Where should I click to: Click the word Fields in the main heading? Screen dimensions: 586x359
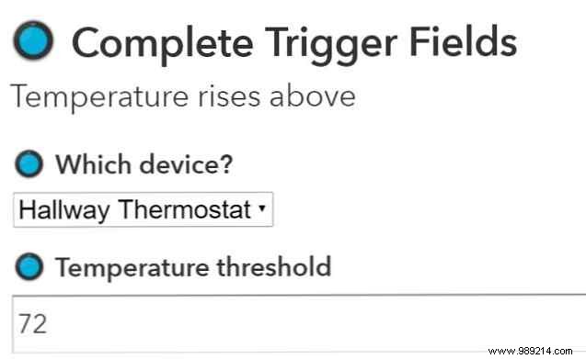464,41
